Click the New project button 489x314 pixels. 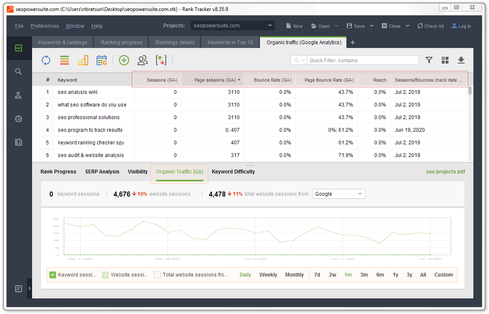(x=294, y=26)
